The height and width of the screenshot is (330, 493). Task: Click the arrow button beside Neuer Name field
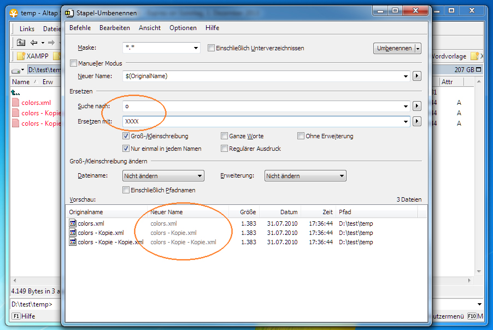(x=416, y=76)
